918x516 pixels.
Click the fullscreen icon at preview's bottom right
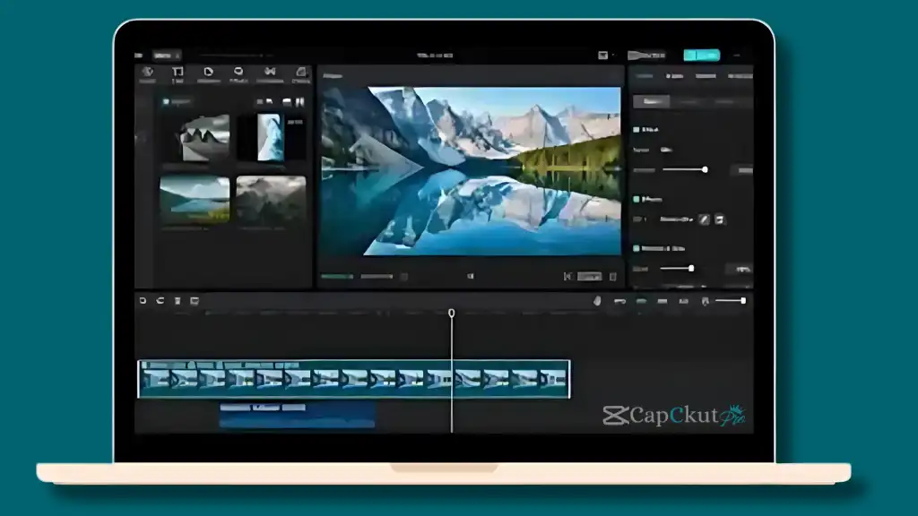[613, 276]
